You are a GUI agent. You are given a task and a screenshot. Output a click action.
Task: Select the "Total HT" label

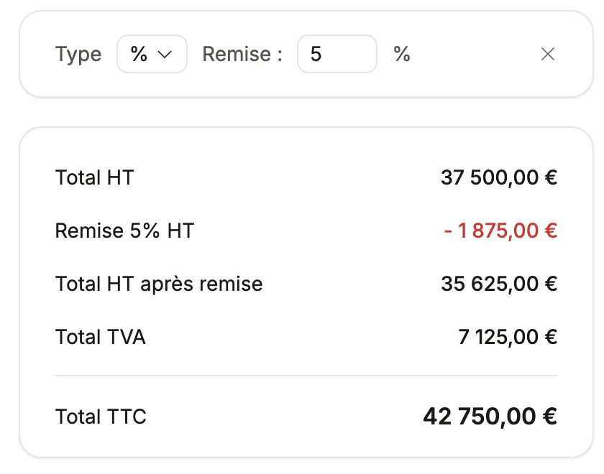coord(94,178)
